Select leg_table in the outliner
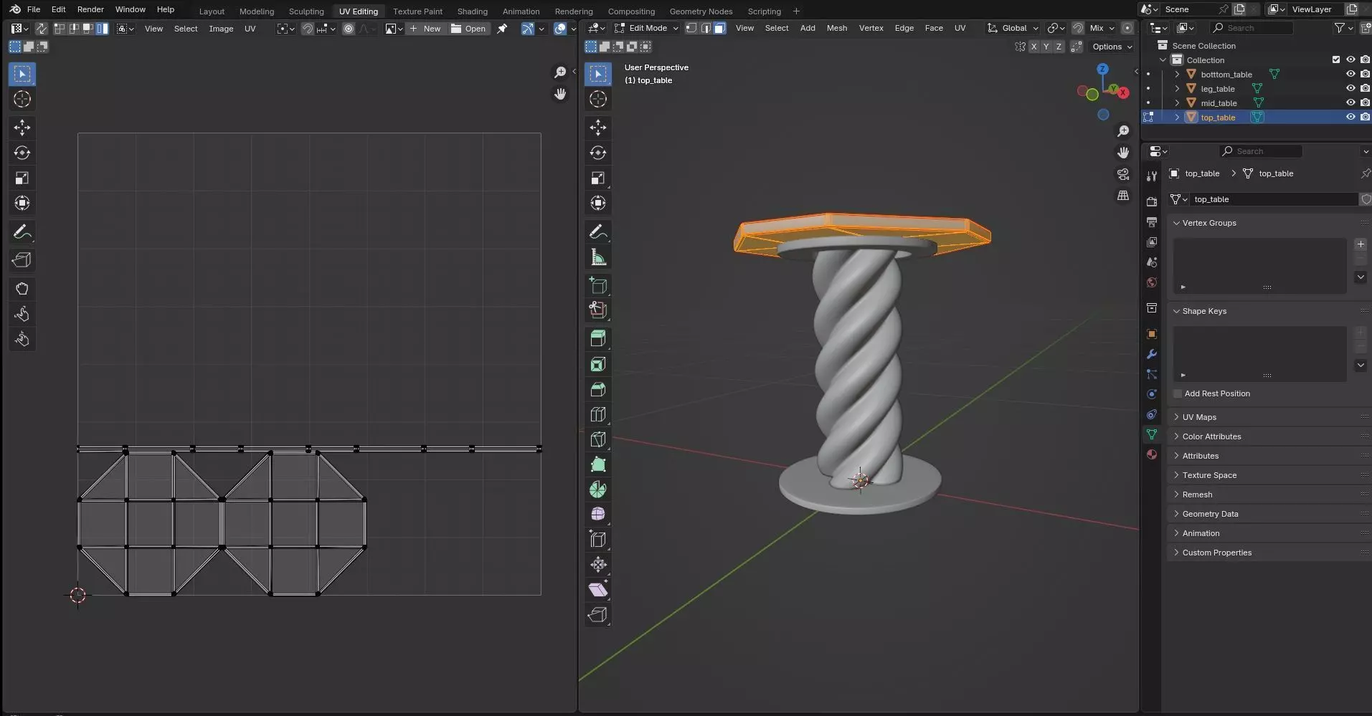This screenshot has height=716, width=1372. [1217, 89]
